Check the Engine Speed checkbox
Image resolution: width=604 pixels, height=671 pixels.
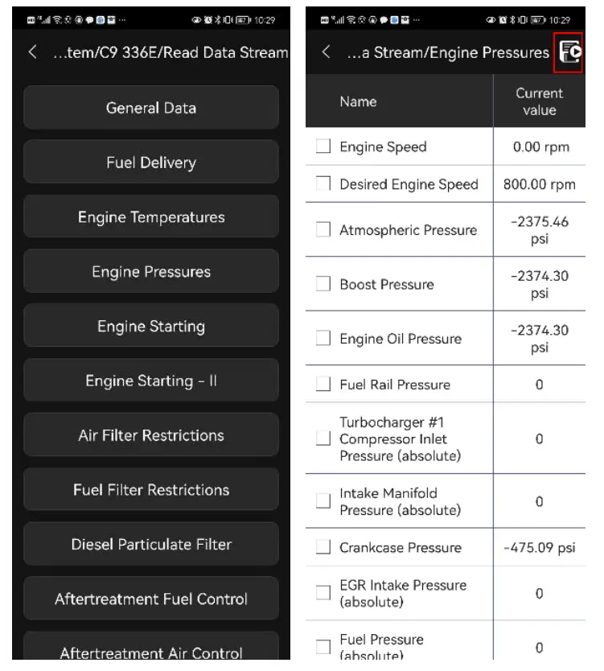point(323,147)
